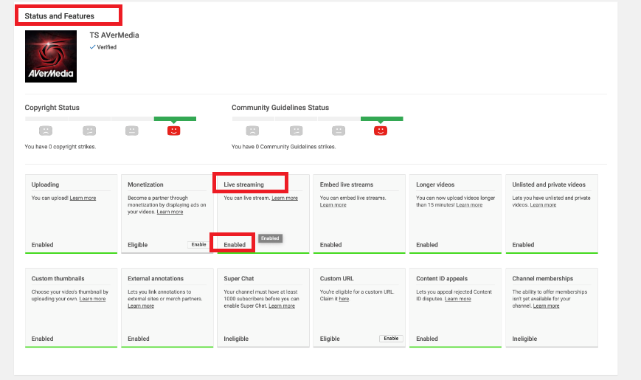Click the 'Eligible' status in Monetization card

pyautogui.click(x=138, y=245)
